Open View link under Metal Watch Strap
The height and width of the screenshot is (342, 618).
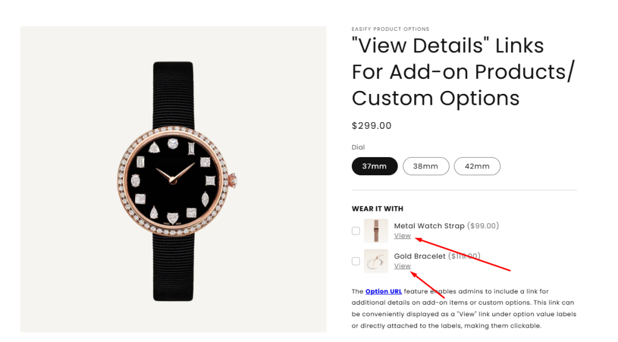(403, 235)
